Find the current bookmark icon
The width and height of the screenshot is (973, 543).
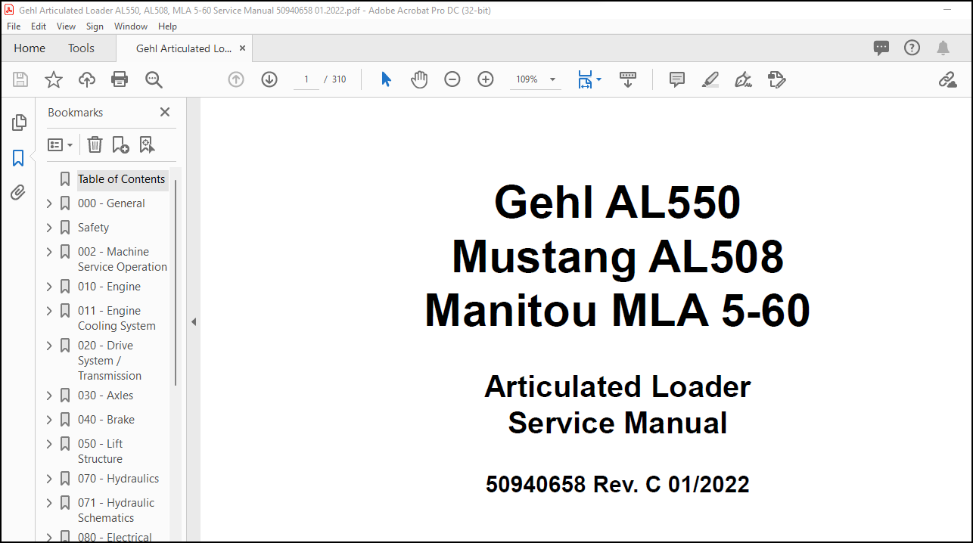(x=147, y=144)
